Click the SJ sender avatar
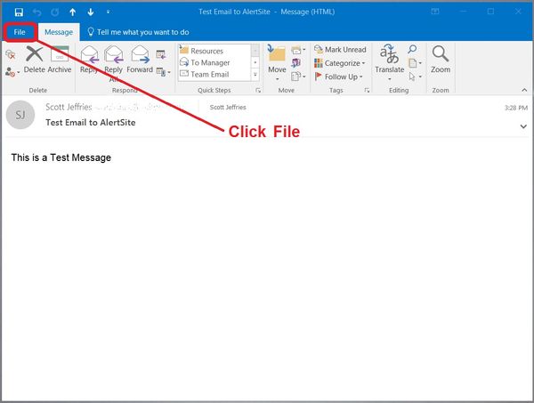The width and height of the screenshot is (534, 403). pyautogui.click(x=22, y=115)
